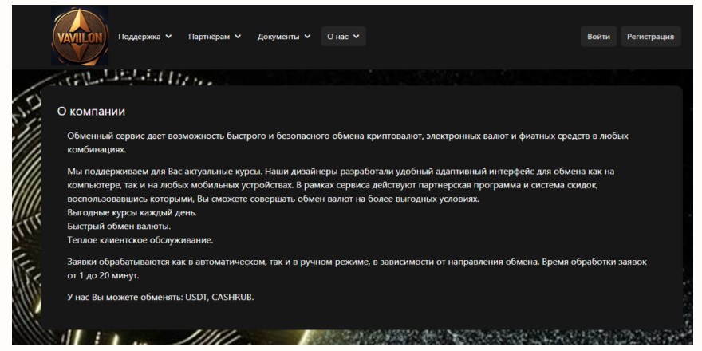
Task: Expand the chevron next to Поддержка
Action: click(x=168, y=37)
